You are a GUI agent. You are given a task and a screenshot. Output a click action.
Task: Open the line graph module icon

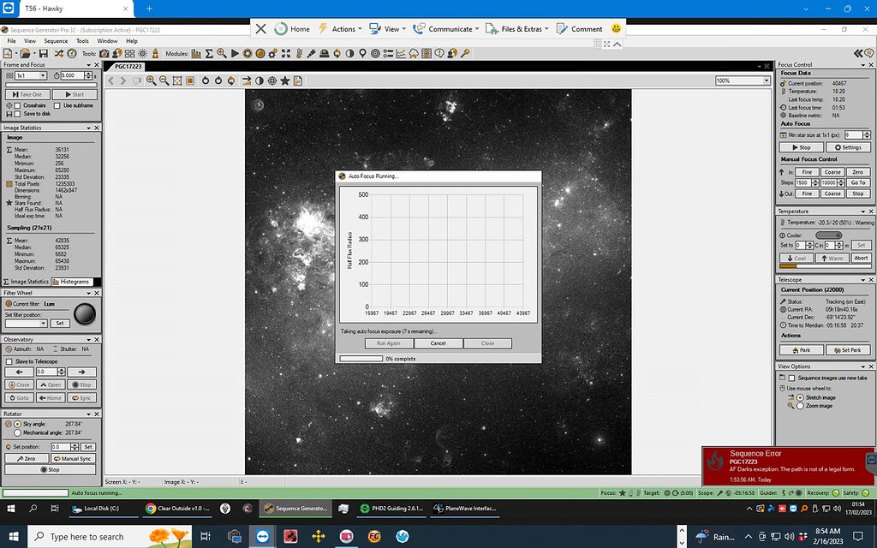coord(401,54)
